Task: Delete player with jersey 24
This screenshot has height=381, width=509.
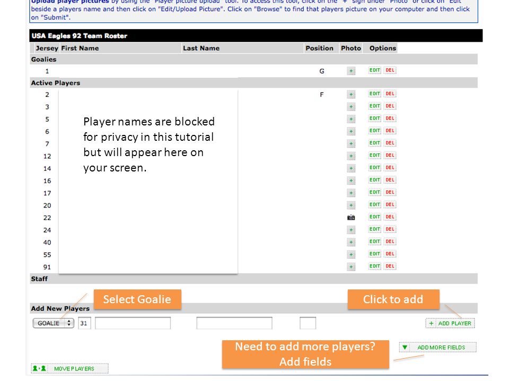Action: [x=390, y=229]
